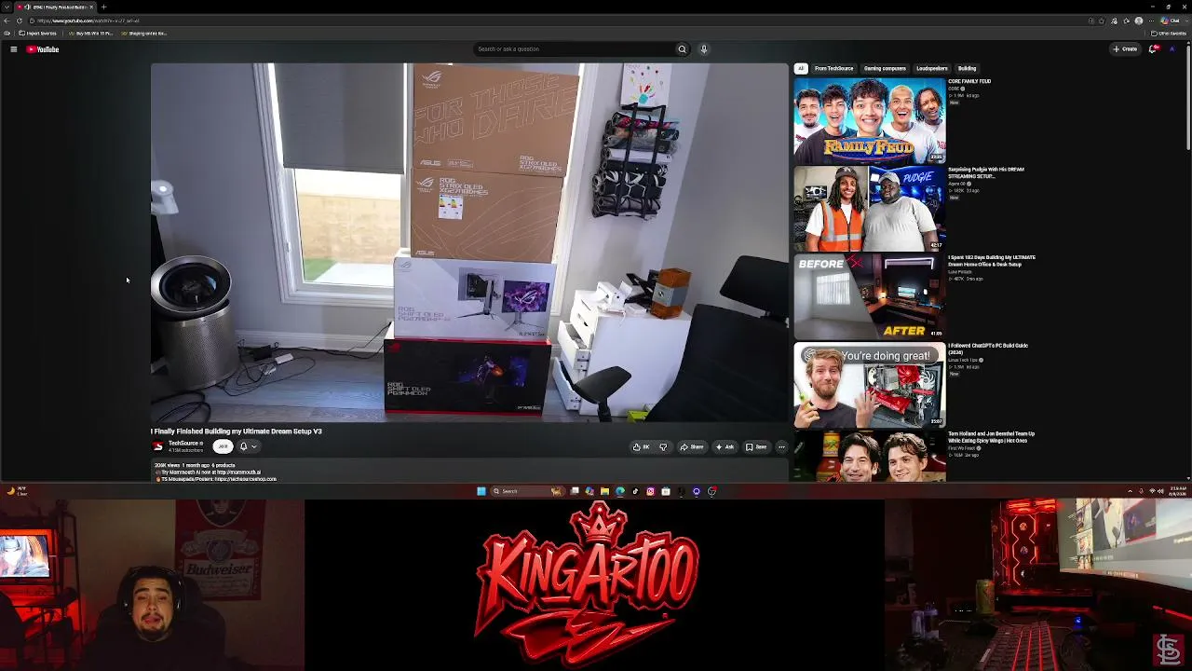Click the browser address bar
This screenshot has height=671, width=1192.
[x=559, y=21]
